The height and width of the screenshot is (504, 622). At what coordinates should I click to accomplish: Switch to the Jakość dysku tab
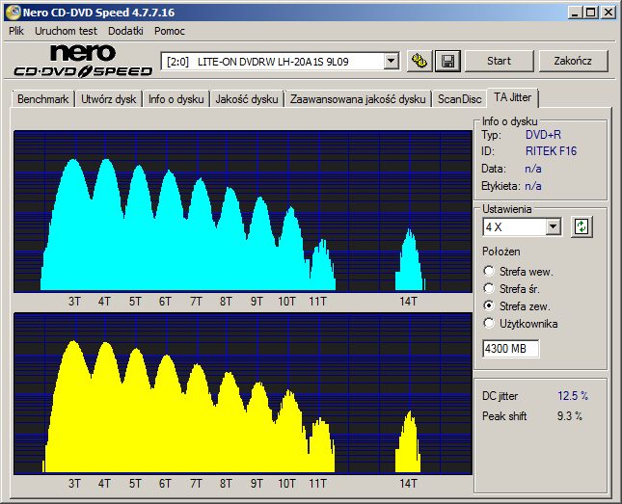coord(246,99)
